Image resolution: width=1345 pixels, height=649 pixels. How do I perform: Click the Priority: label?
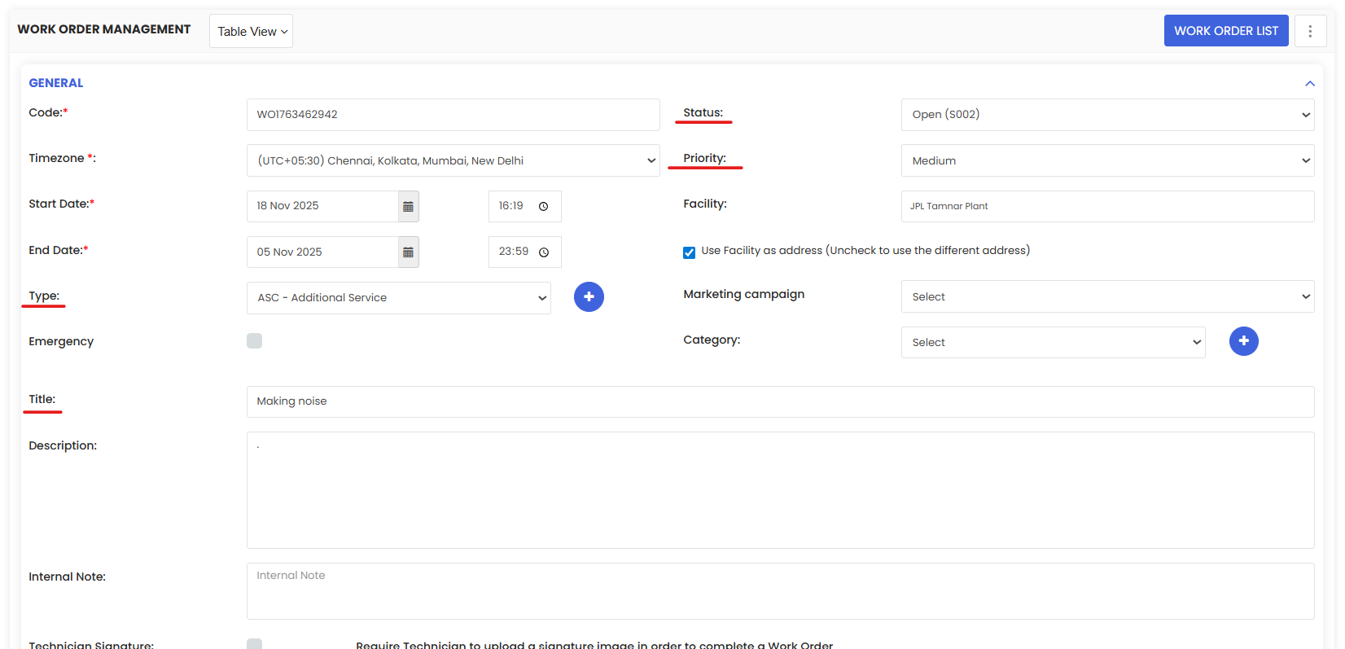pos(705,158)
